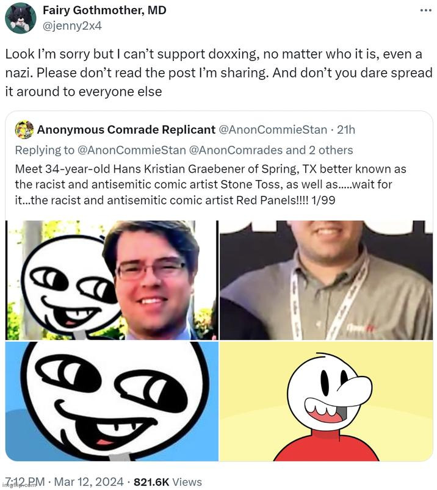Open the bottom-left blue cartoon face image
Viewport: 437px width, 490px height.
coord(112,402)
